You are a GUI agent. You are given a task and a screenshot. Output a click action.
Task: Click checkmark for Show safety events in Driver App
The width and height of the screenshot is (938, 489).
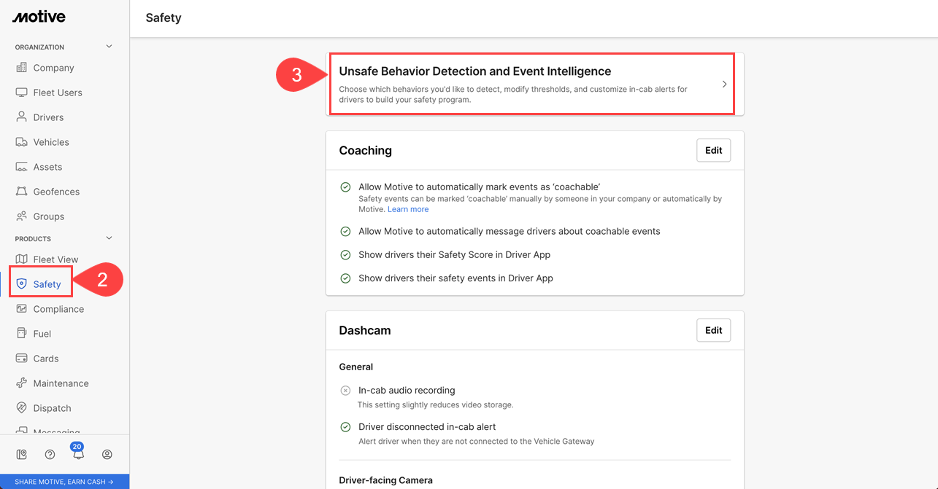click(x=345, y=278)
